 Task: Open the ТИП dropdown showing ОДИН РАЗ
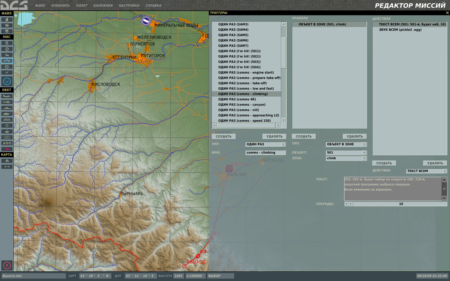(x=265, y=144)
